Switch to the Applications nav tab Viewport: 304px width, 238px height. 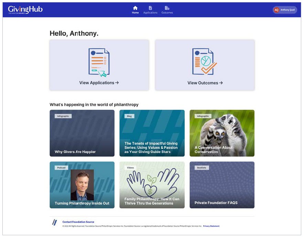pyautogui.click(x=150, y=13)
